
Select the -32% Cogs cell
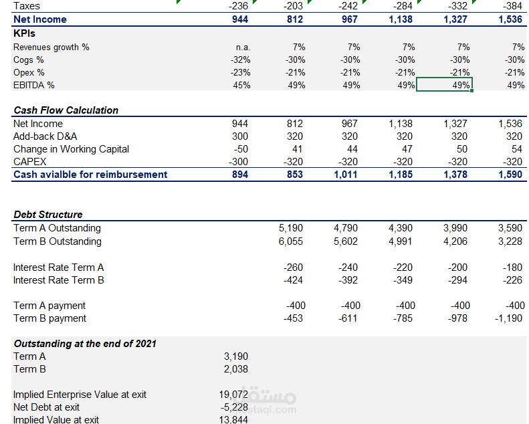tap(241, 60)
